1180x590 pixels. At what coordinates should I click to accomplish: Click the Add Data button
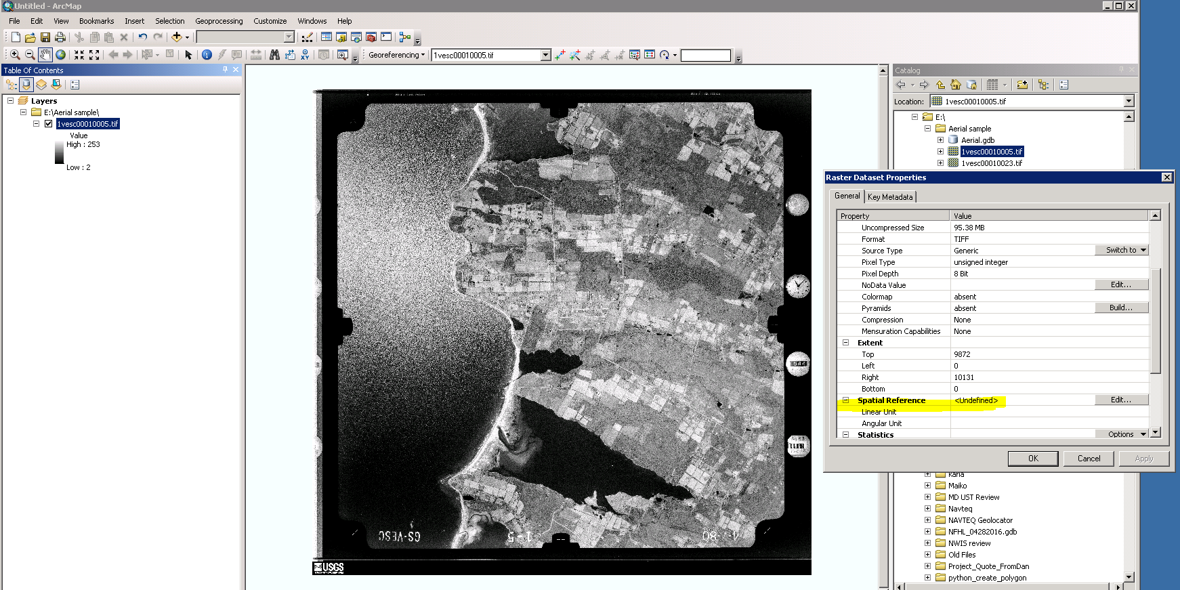(x=177, y=37)
